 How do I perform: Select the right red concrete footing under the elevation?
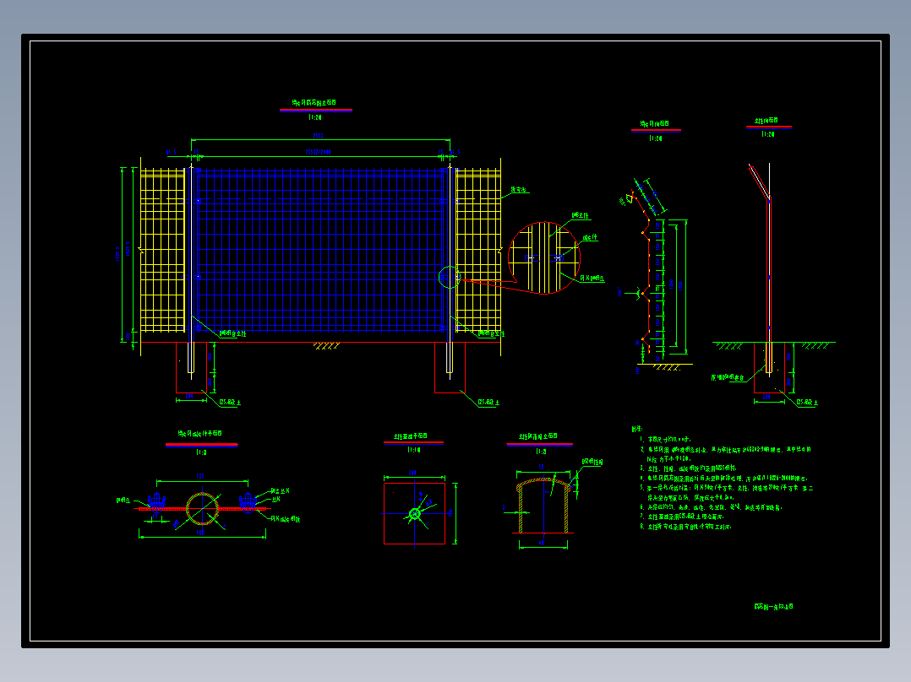[x=450, y=367]
